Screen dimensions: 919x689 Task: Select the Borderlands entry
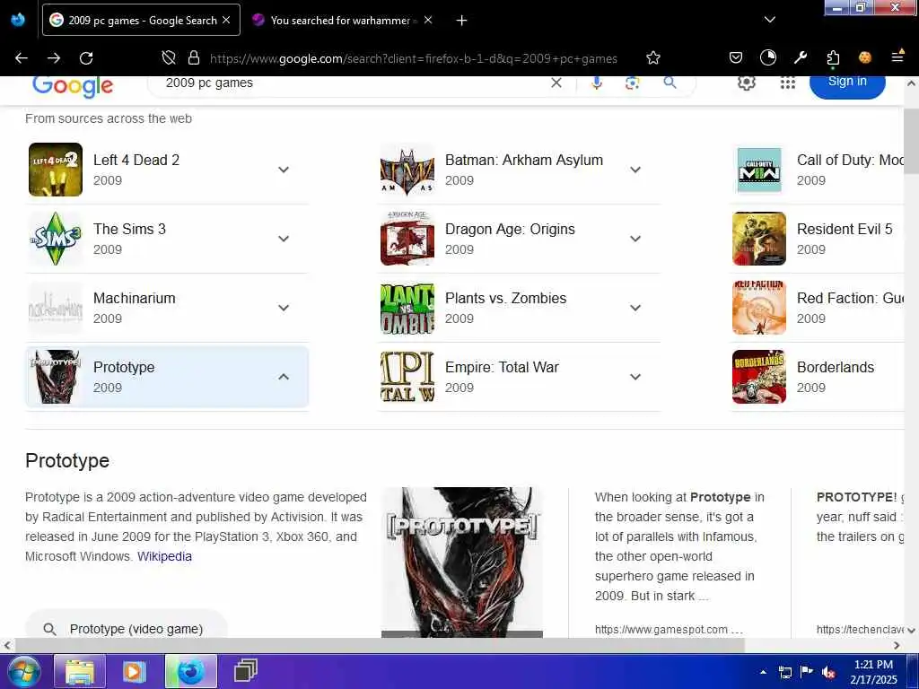click(x=818, y=377)
